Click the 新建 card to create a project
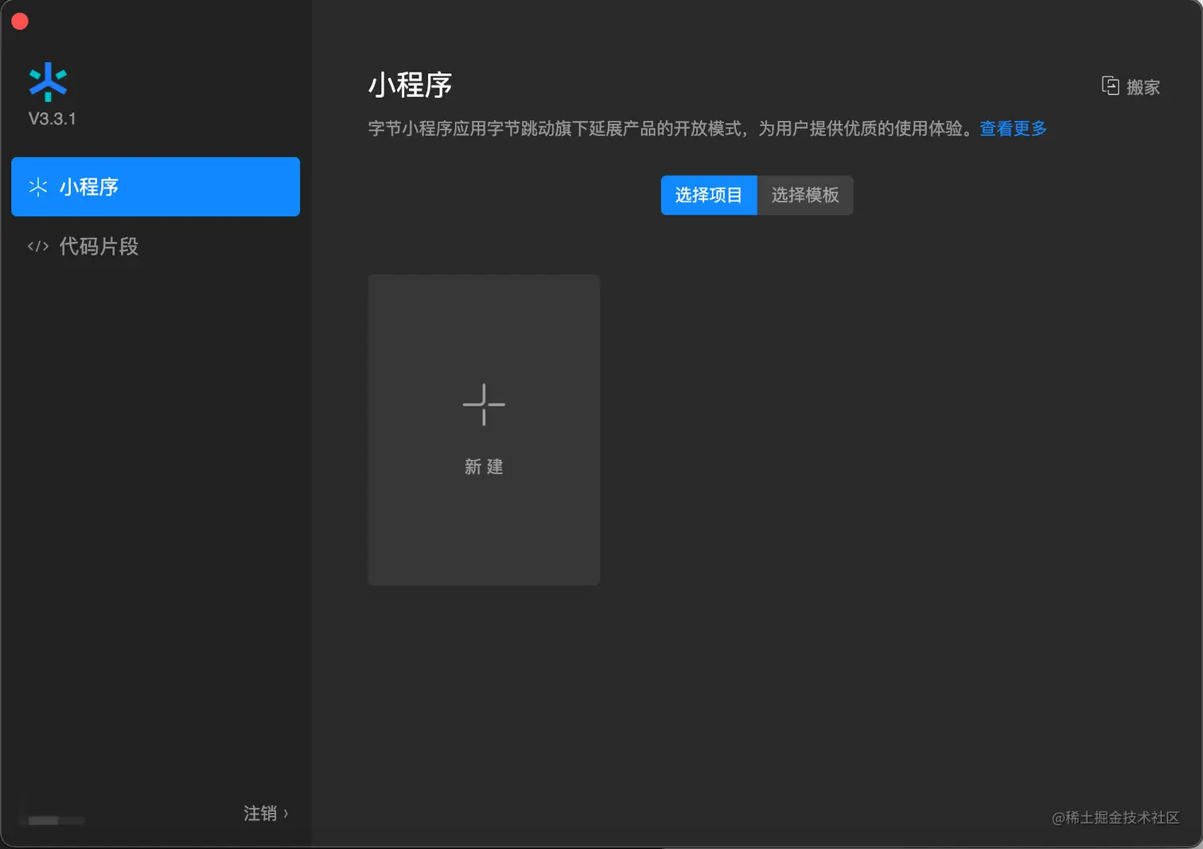The width and height of the screenshot is (1203, 849). click(484, 430)
